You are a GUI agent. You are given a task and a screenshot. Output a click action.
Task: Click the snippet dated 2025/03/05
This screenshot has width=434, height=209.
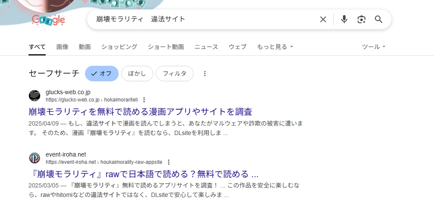(164, 190)
